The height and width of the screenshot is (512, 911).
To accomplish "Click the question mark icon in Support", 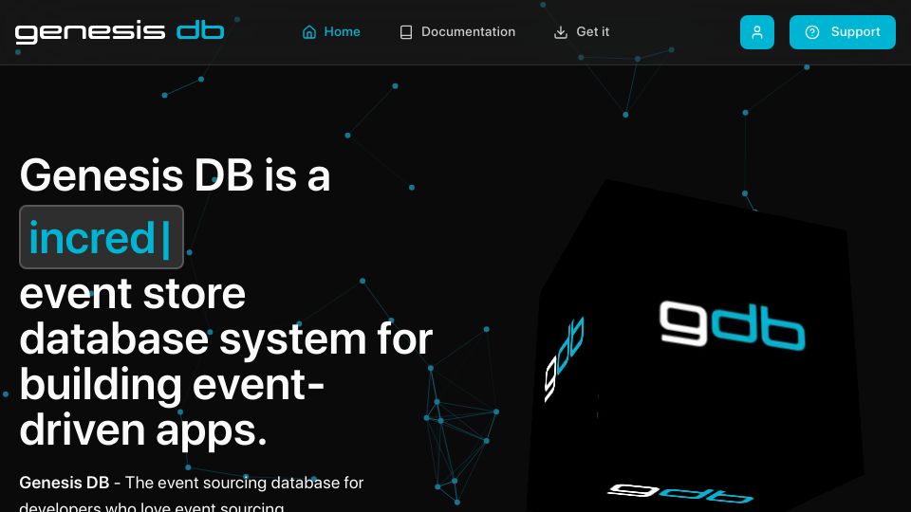I will (811, 32).
